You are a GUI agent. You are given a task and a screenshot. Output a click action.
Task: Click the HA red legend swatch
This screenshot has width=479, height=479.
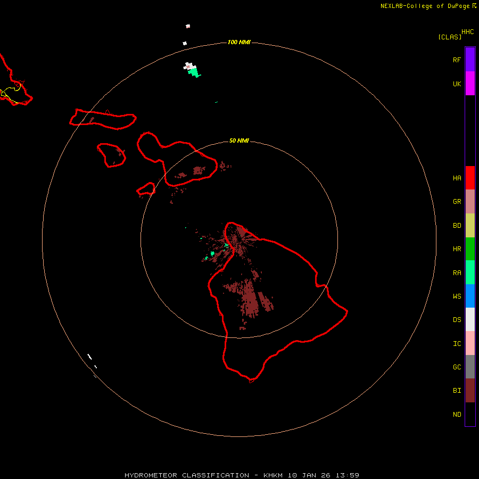tap(470, 178)
